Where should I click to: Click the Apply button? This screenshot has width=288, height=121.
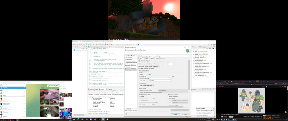point(185,110)
